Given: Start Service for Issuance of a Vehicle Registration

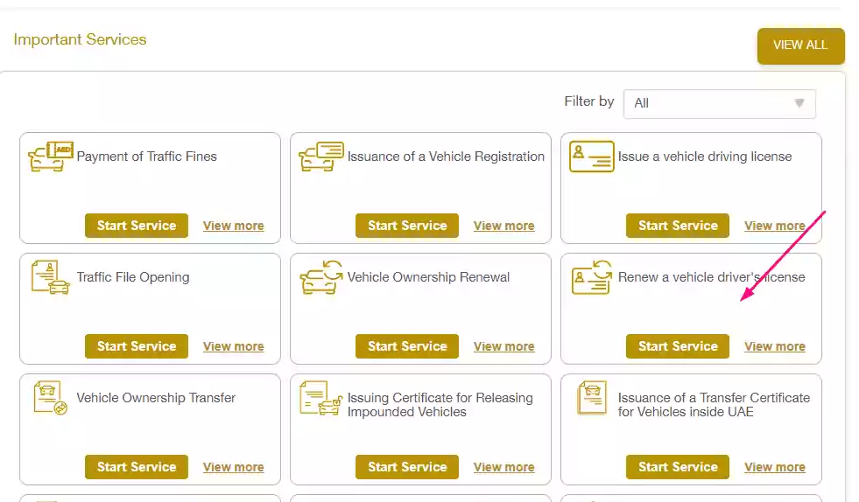Looking at the screenshot, I should point(407,226).
